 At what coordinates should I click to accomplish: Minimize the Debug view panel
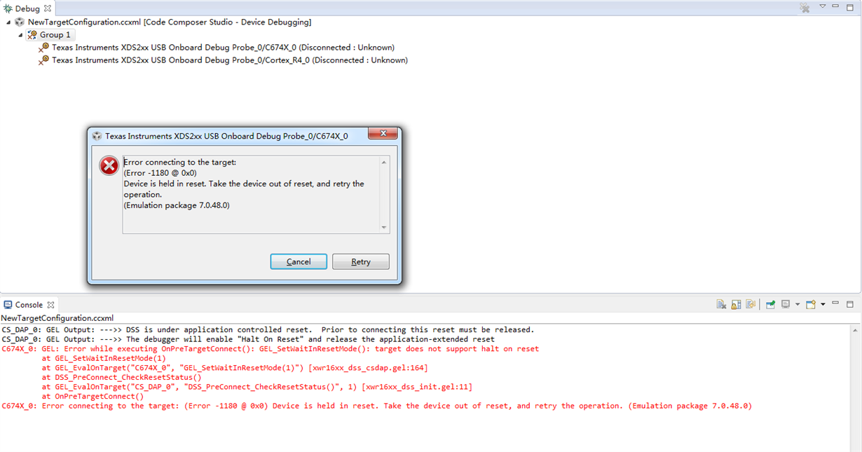[836, 7]
